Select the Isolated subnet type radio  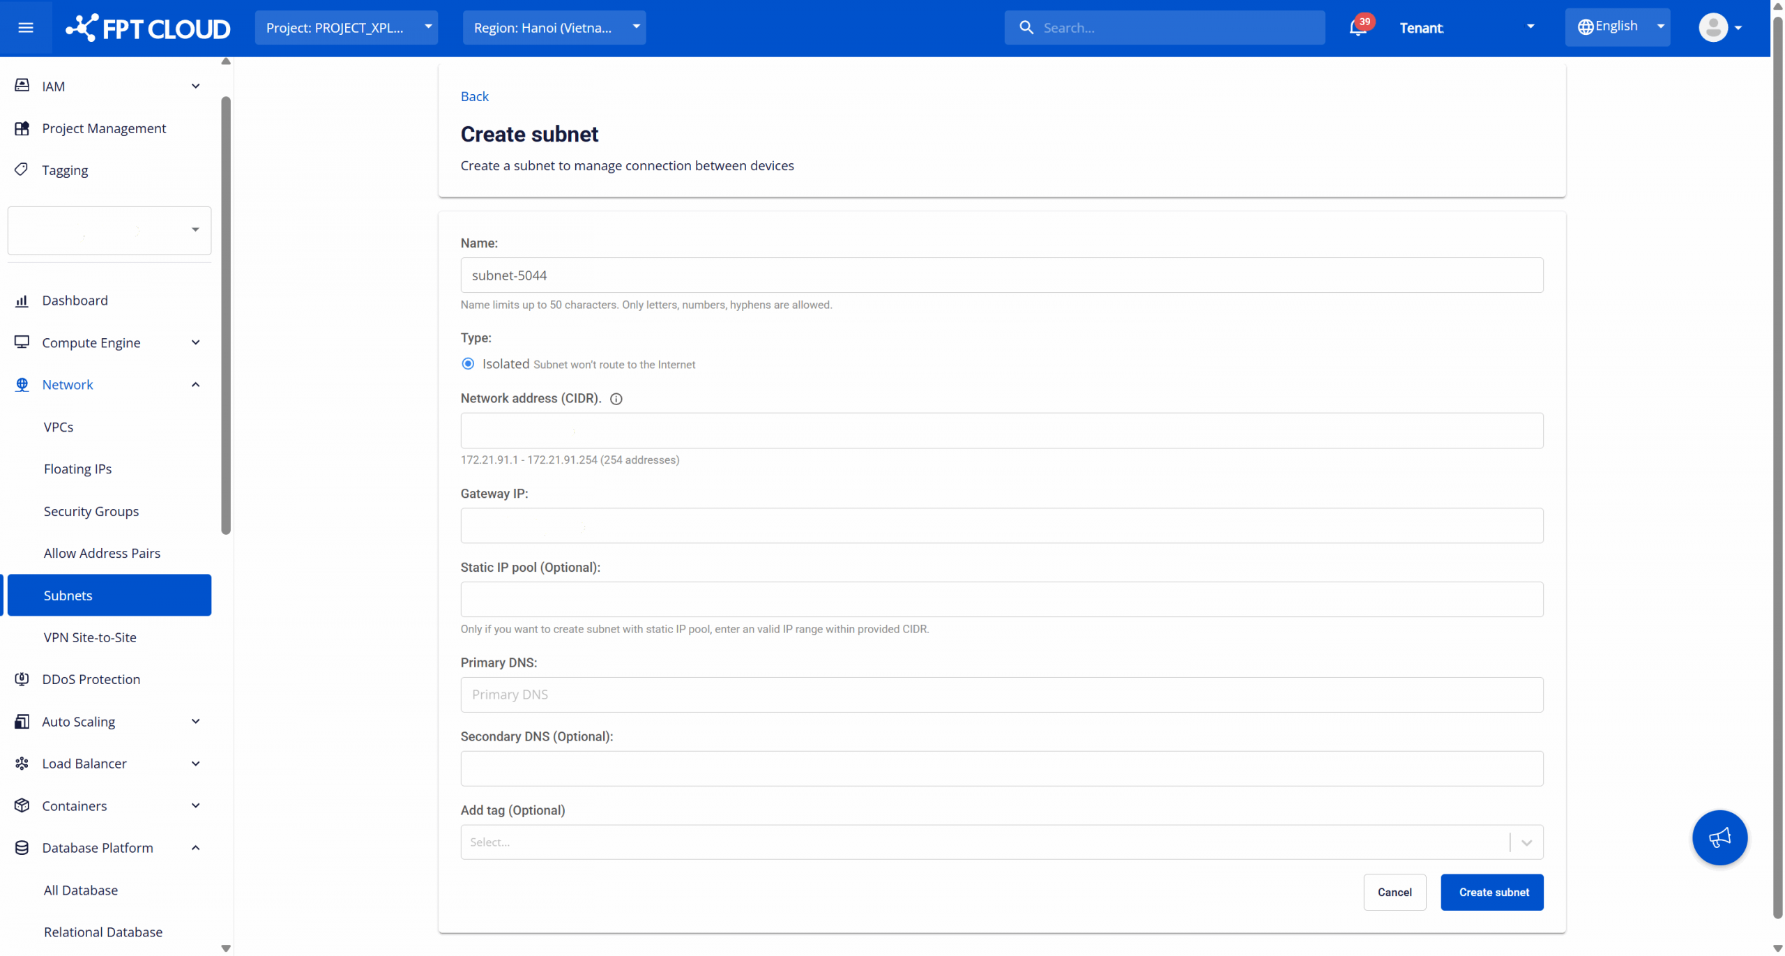coord(468,364)
